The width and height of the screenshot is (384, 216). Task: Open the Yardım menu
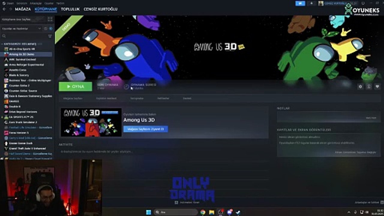pyautogui.click(x=60, y=3)
